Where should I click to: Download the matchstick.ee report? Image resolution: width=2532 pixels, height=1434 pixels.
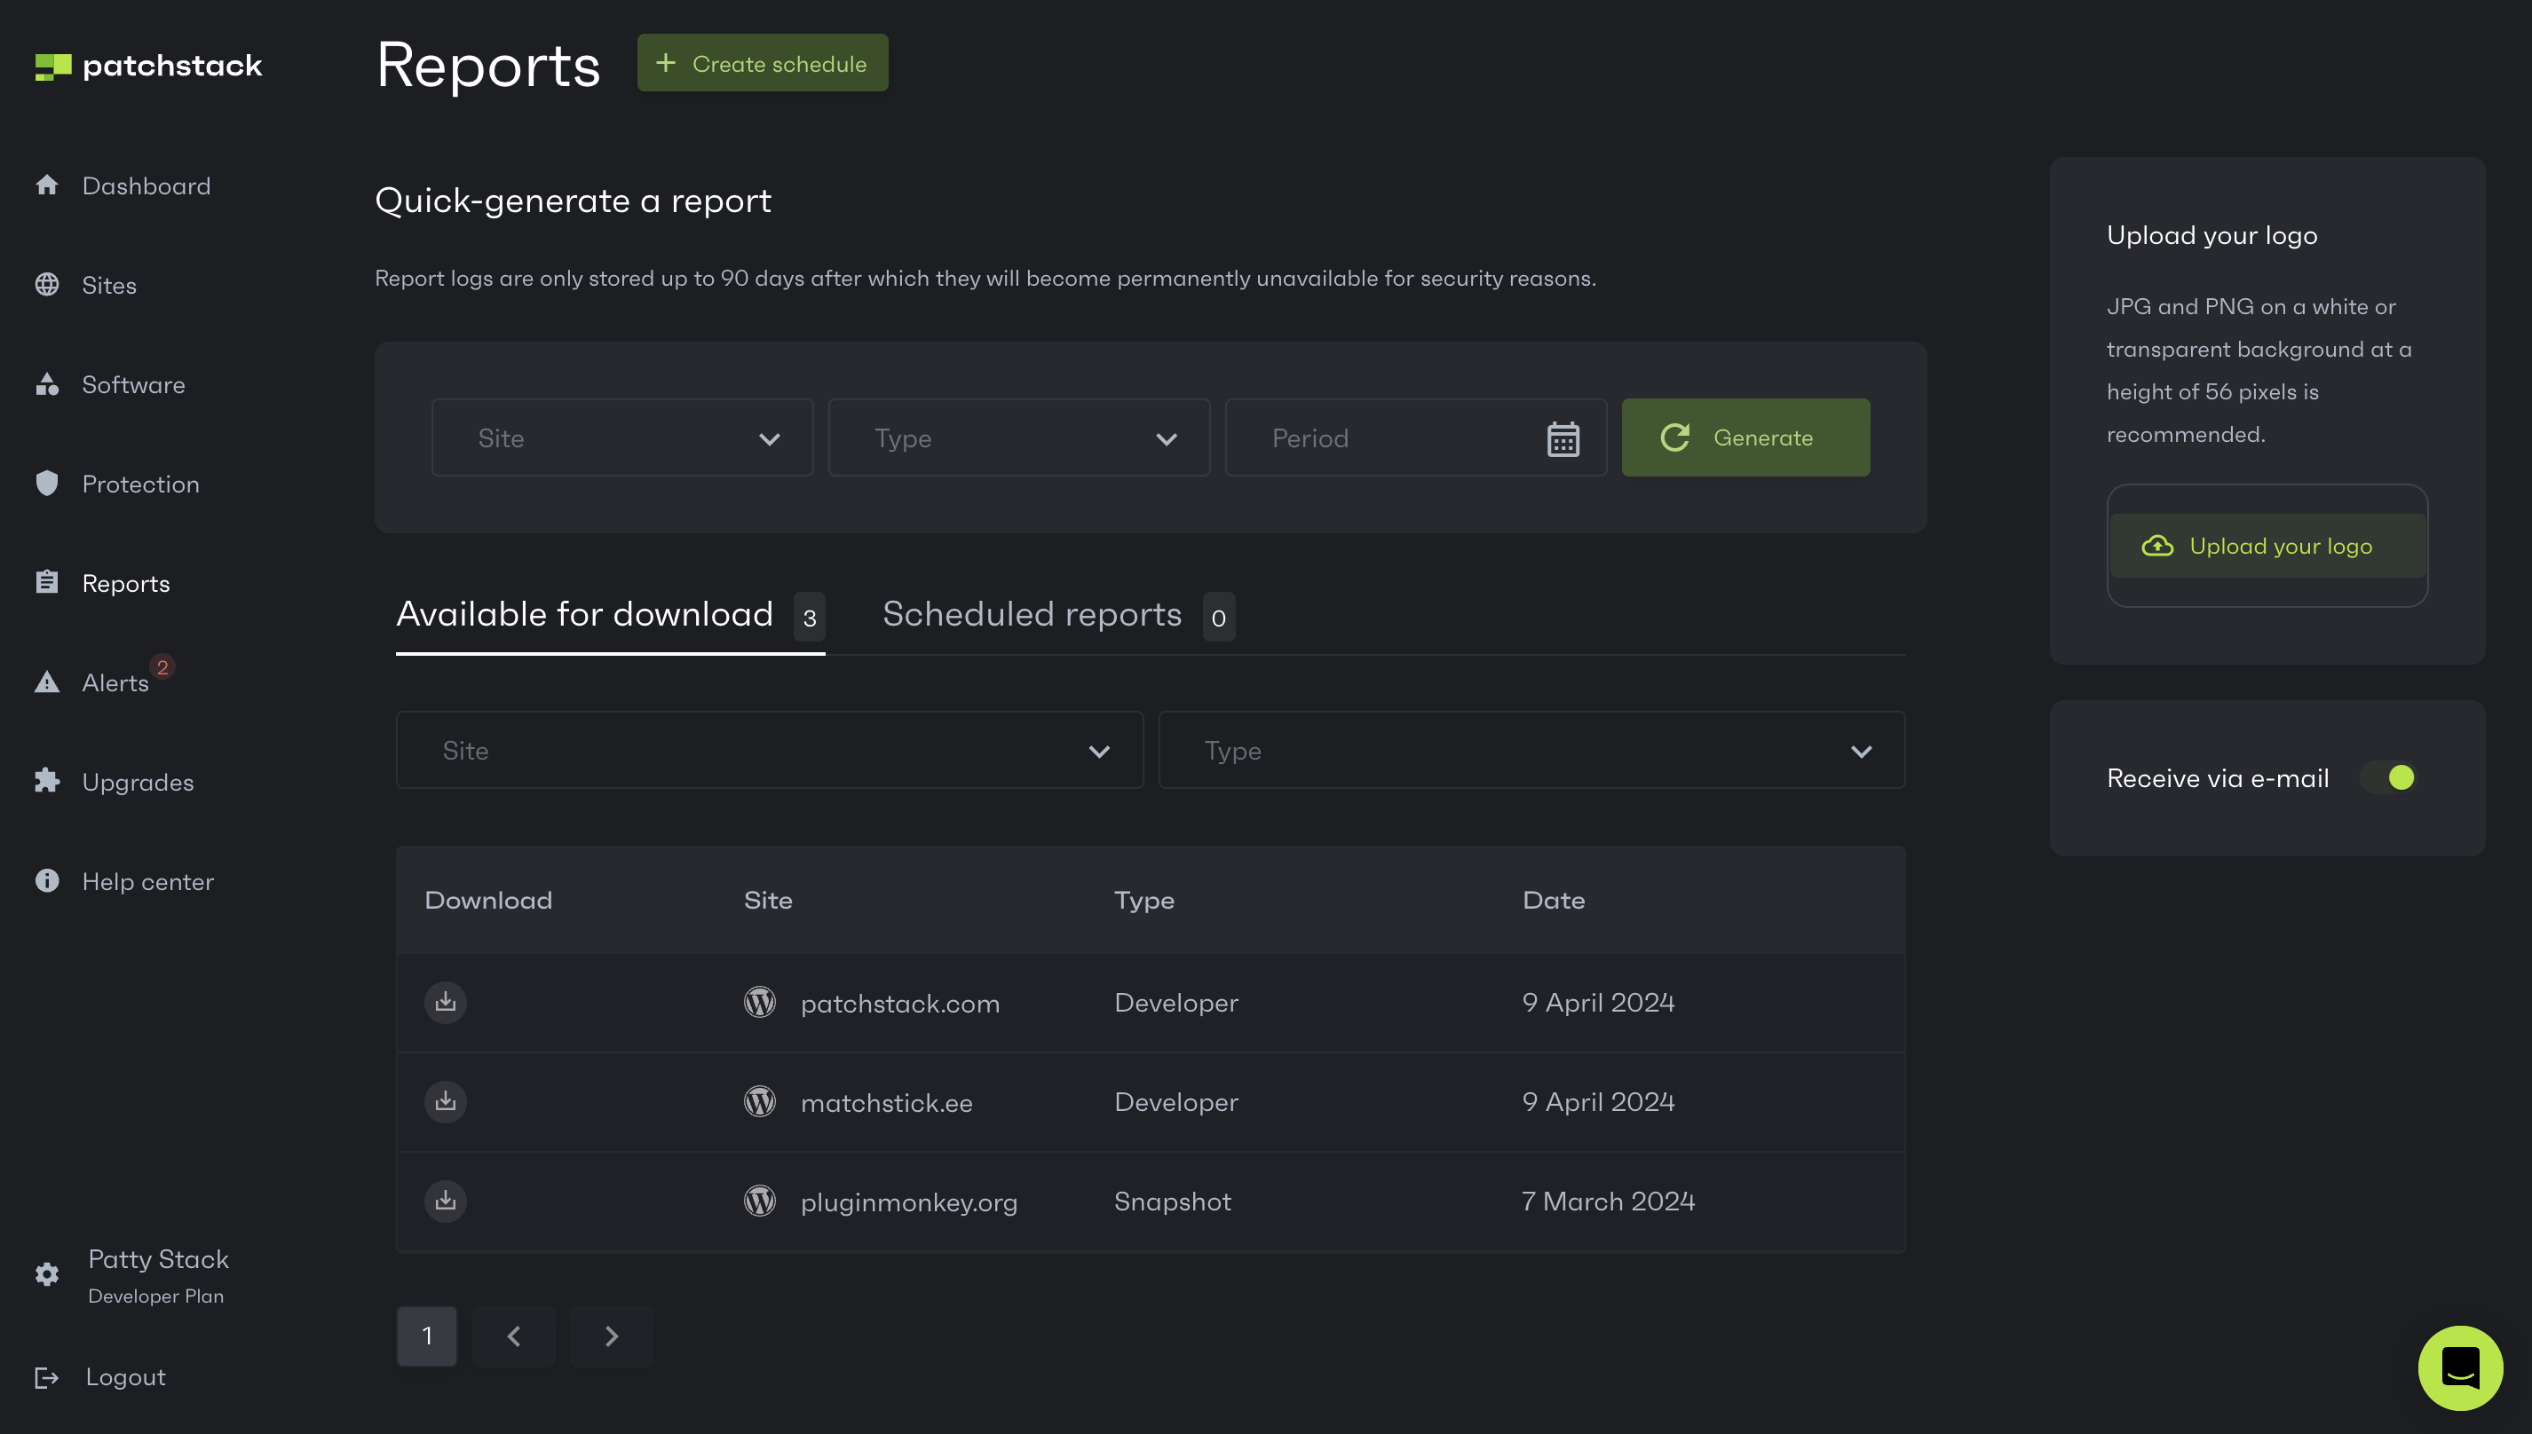click(x=446, y=1101)
